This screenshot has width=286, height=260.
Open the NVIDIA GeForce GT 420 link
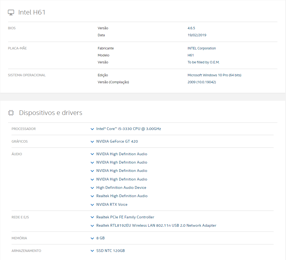pos(117,141)
